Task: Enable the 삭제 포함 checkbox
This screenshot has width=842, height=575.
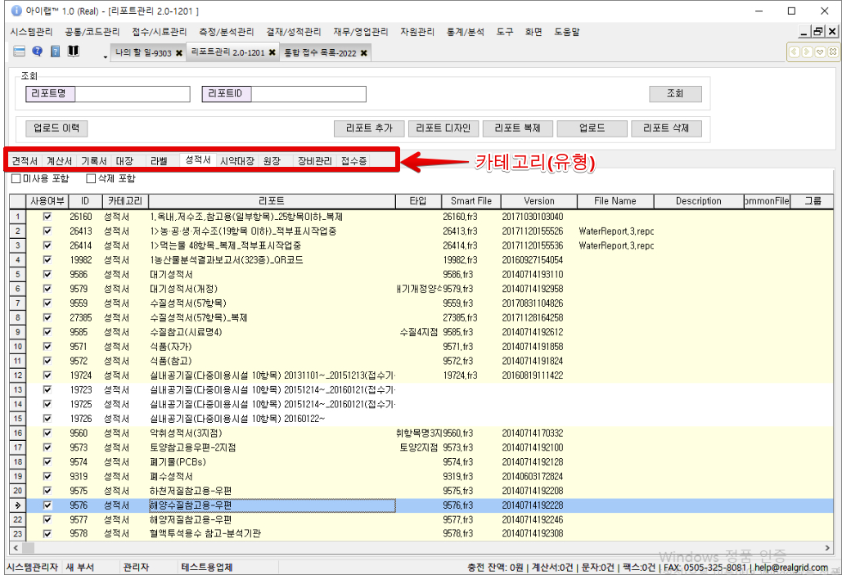Action: click(91, 178)
